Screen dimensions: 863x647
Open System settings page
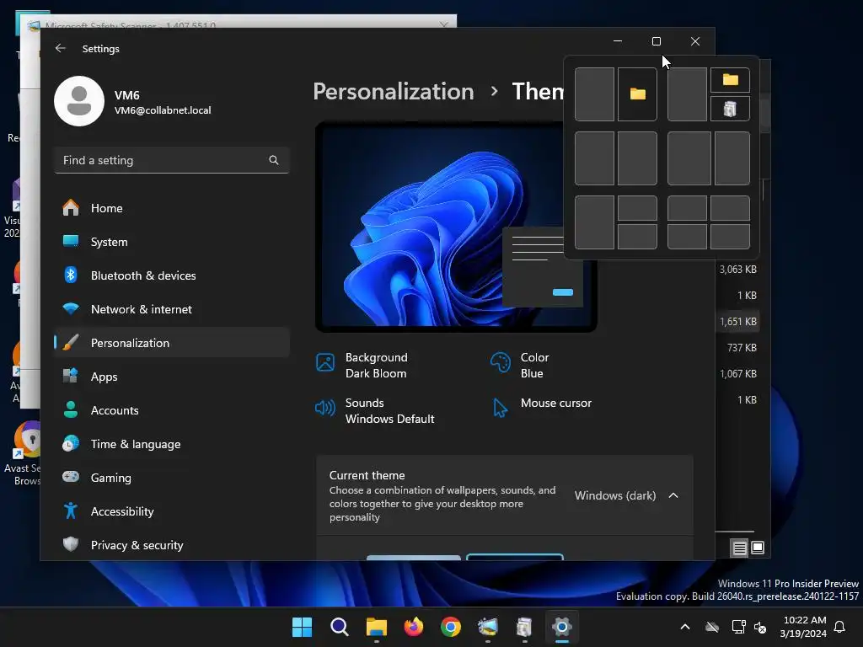[x=172, y=242]
